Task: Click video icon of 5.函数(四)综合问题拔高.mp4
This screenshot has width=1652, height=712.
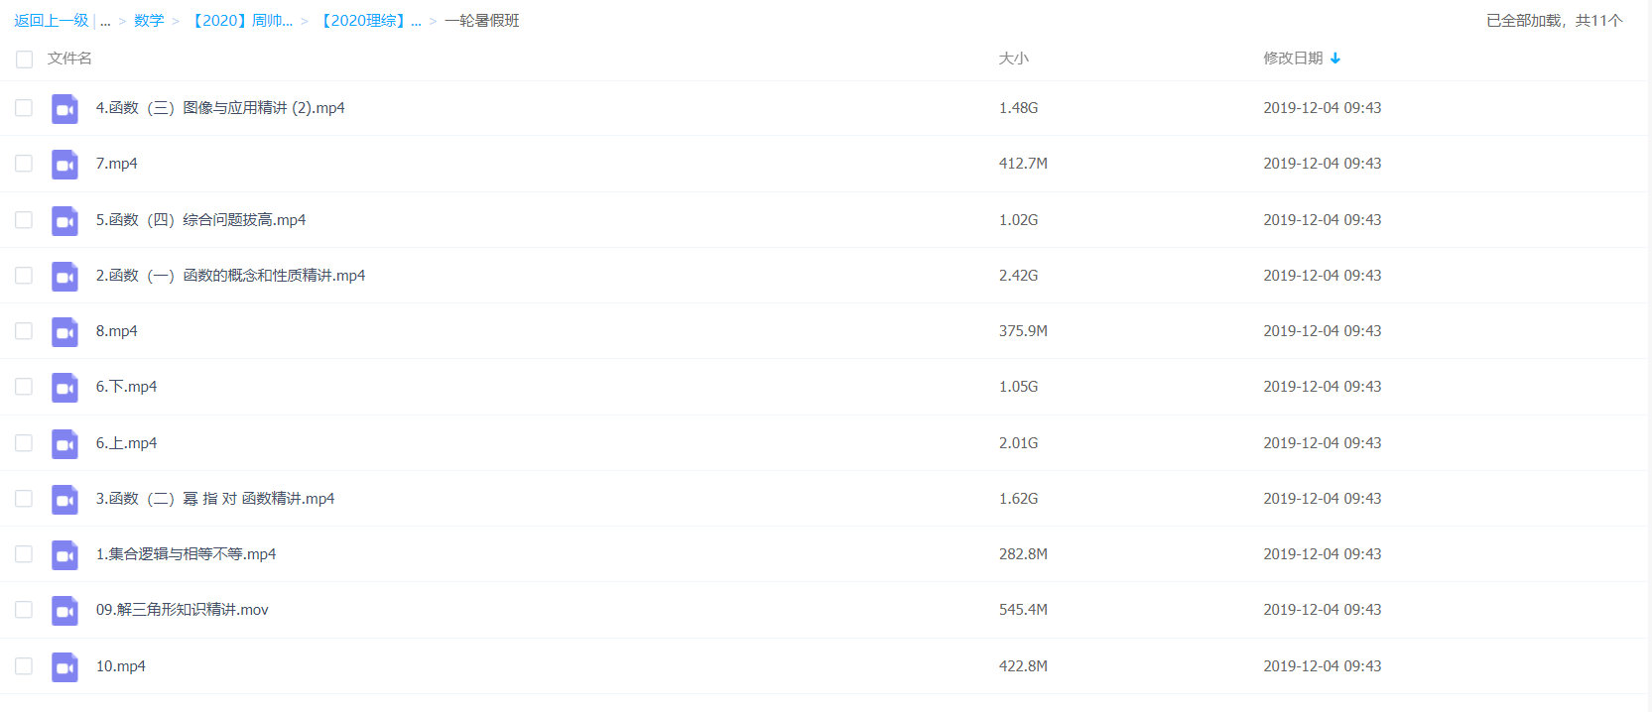Action: pyautogui.click(x=64, y=221)
